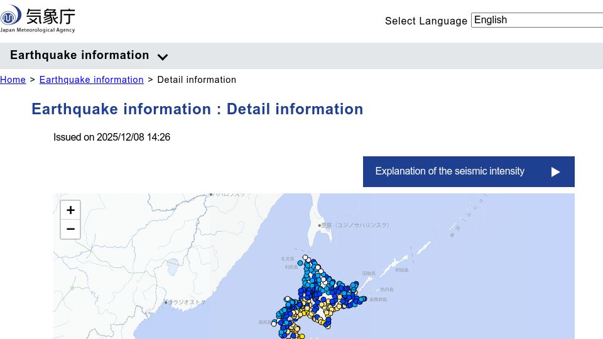
Task: Click the Japan Meteorological Agency logo
Action: click(38, 19)
